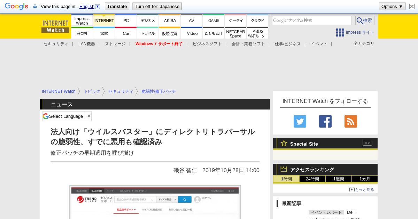Open the AKIBA site tab
Screen dimensions: 418x219
coord(170,21)
